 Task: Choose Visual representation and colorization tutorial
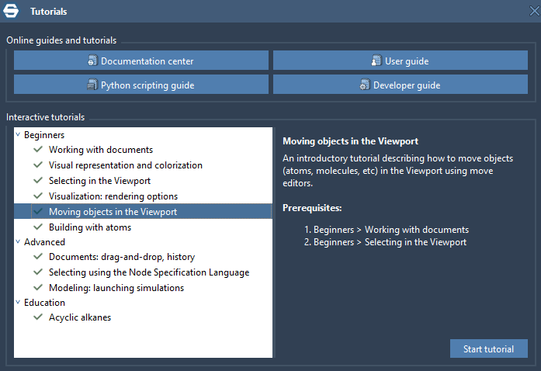[126, 165]
